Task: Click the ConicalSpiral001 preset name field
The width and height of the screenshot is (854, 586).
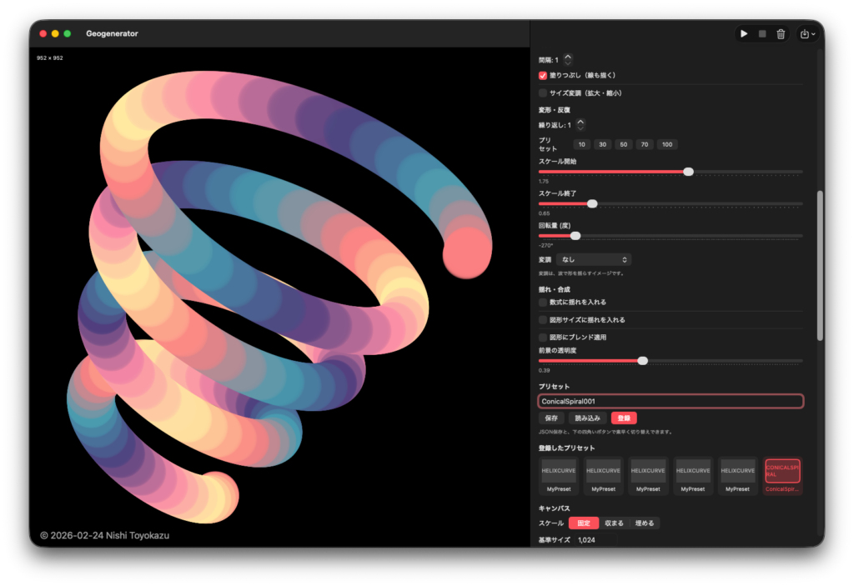Action: click(671, 402)
